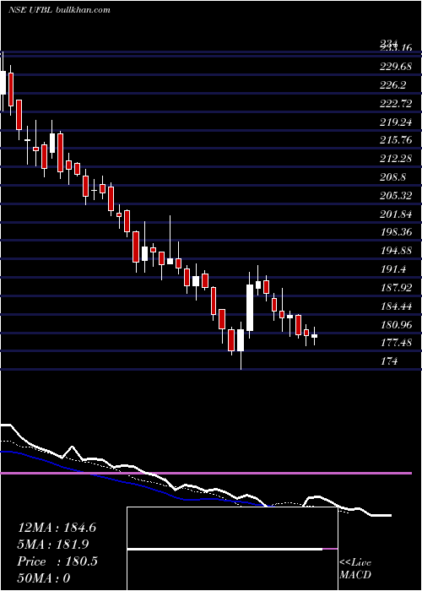Click the tall white rally candle near 187.92
The height and width of the screenshot is (591, 422).
(x=250, y=307)
